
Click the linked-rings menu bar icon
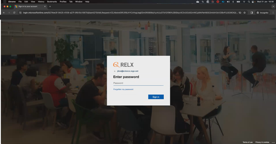[x=203, y=1]
